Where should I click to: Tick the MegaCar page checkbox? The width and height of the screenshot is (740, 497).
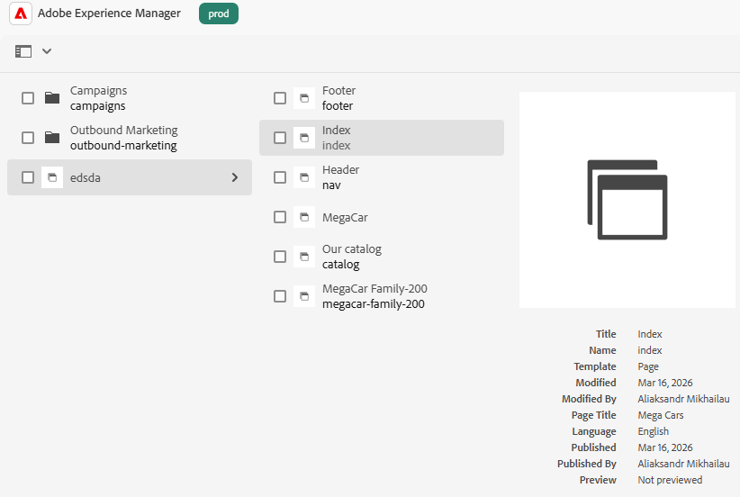[x=280, y=217]
